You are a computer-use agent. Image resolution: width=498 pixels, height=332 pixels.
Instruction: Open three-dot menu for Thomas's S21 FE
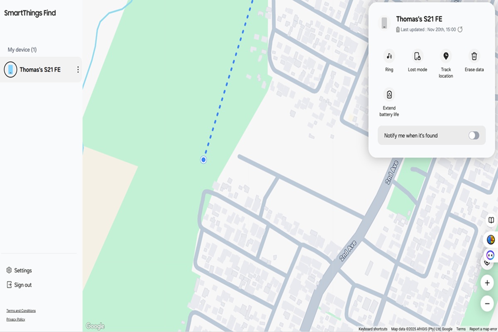click(x=78, y=70)
